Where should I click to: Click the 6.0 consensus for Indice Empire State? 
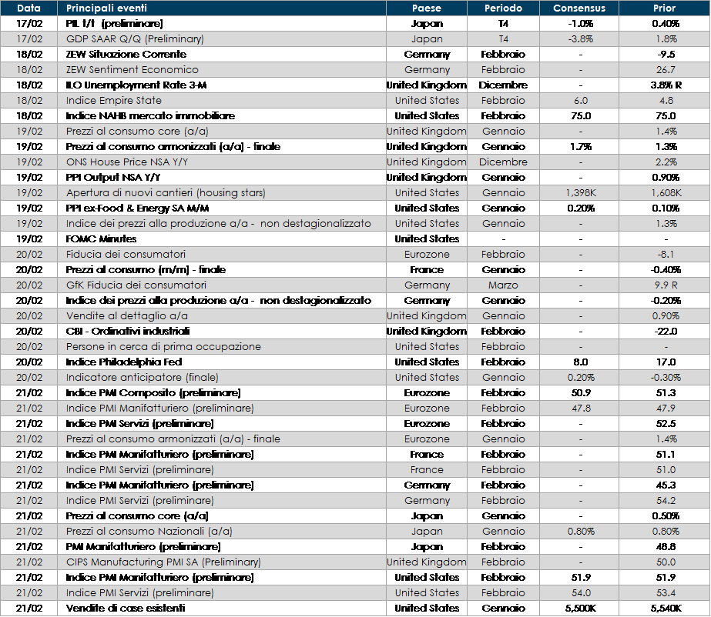click(580, 100)
